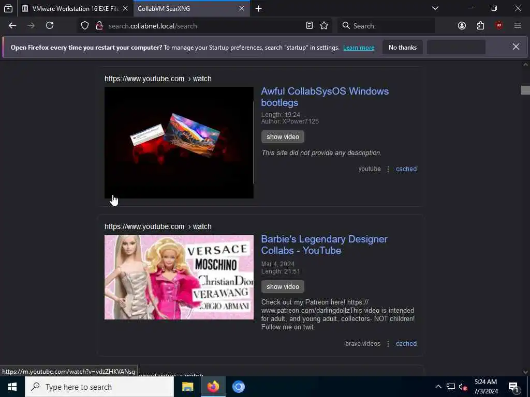
Task: Expand the list all tabs chevron
Action: 435,8
